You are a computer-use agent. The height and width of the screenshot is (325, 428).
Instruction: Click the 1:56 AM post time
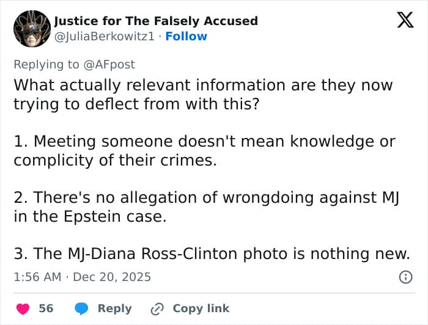(37, 277)
